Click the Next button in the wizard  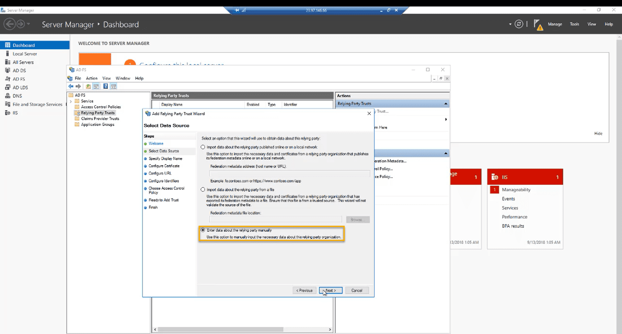(x=330, y=291)
